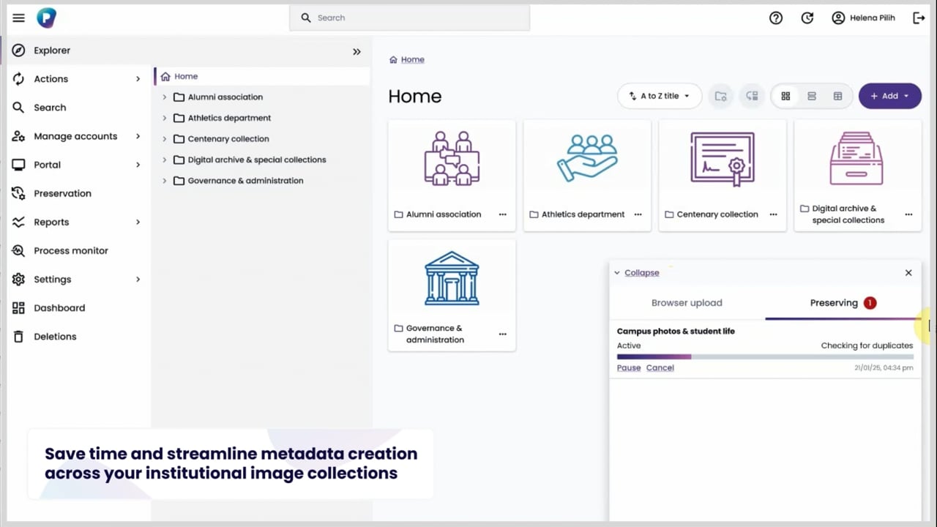Screen dimensions: 937x527
Task: Open Process monitor in the sidebar
Action: 70,250
